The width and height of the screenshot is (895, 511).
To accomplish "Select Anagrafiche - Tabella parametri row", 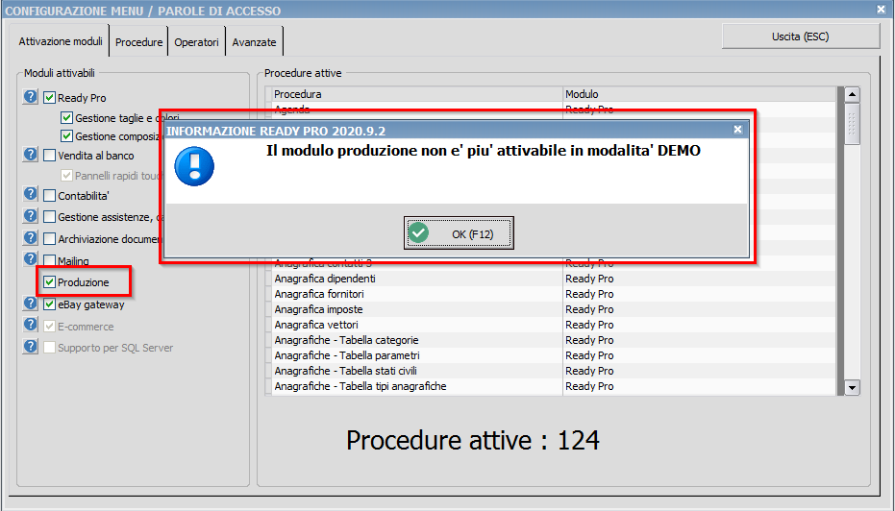I will (x=554, y=355).
